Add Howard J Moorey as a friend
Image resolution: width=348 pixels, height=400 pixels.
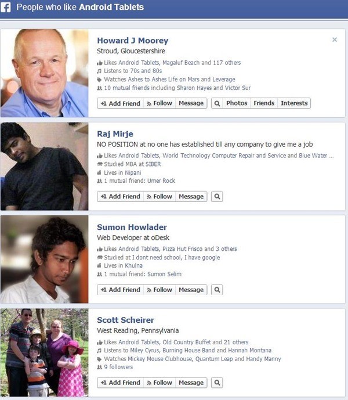pyautogui.click(x=120, y=103)
